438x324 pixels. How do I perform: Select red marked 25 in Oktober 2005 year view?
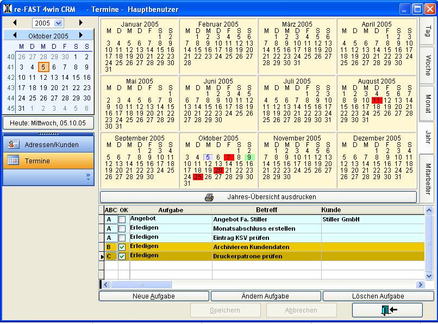tap(198, 176)
